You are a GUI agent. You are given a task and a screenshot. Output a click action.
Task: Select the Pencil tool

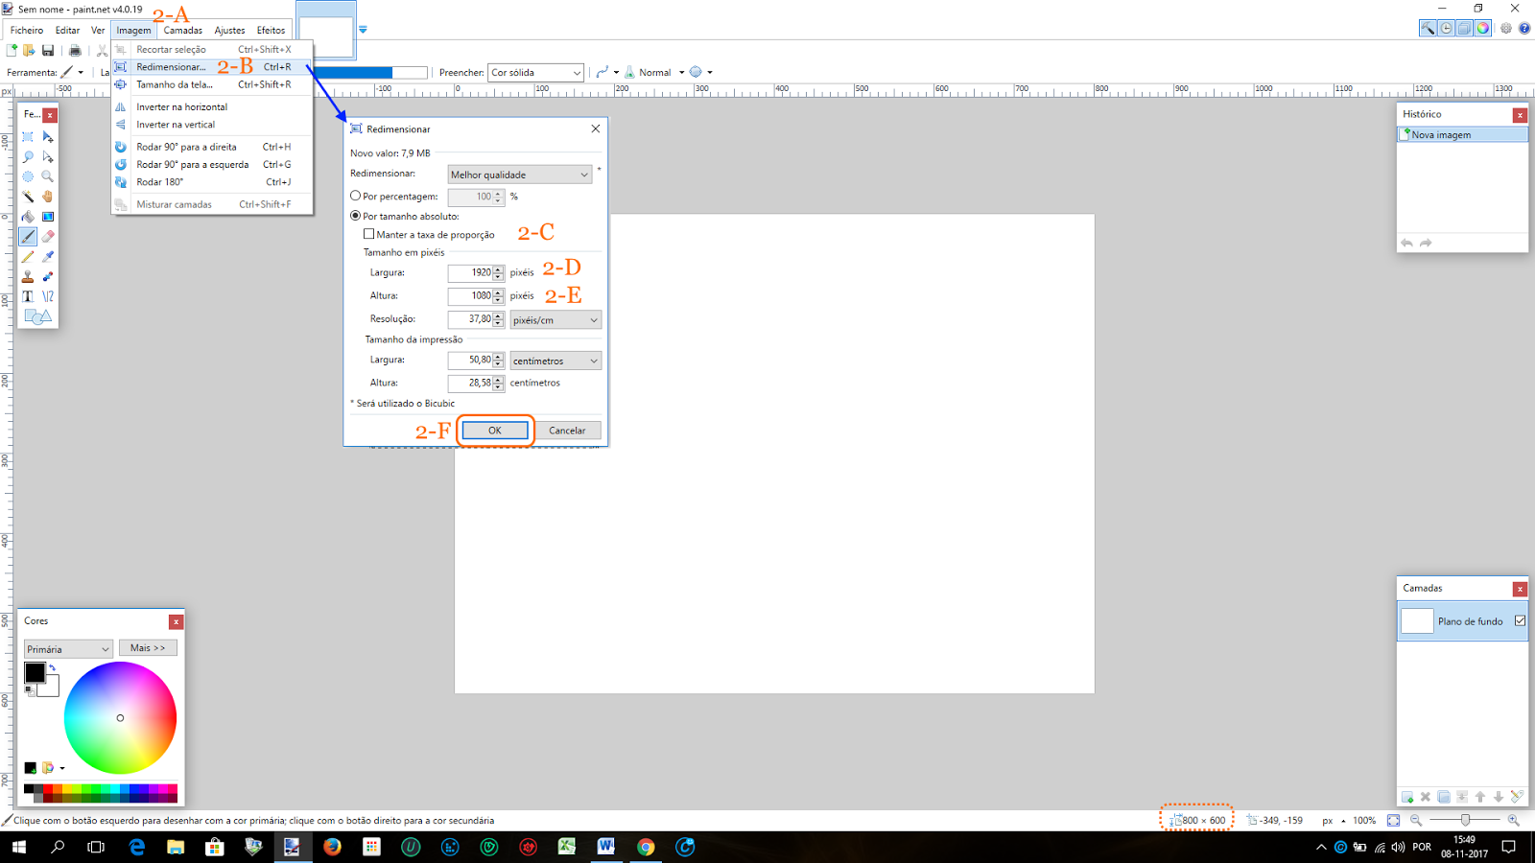click(x=28, y=257)
